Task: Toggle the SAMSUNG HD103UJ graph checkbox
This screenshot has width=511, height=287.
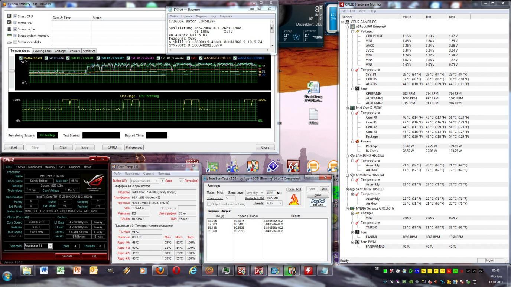Action: pos(201,58)
